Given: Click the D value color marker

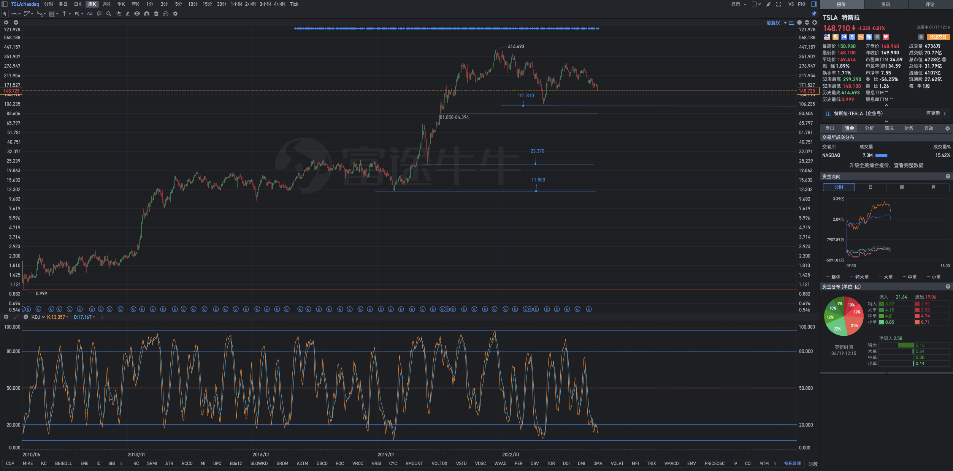Looking at the screenshot, I should [94, 317].
